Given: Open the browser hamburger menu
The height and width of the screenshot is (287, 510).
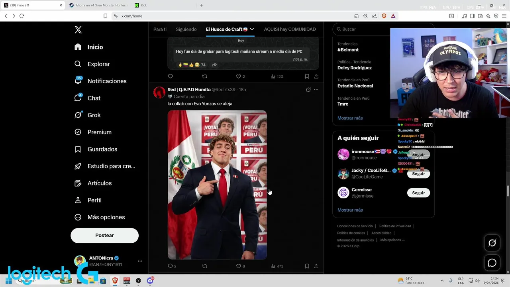Looking at the screenshot, I should click(504, 16).
